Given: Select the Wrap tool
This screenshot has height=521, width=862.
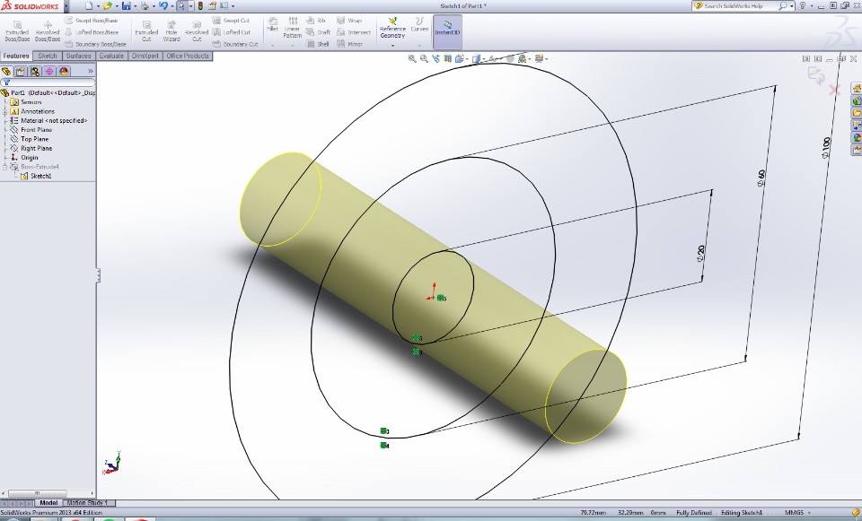Looking at the screenshot, I should [x=349, y=21].
